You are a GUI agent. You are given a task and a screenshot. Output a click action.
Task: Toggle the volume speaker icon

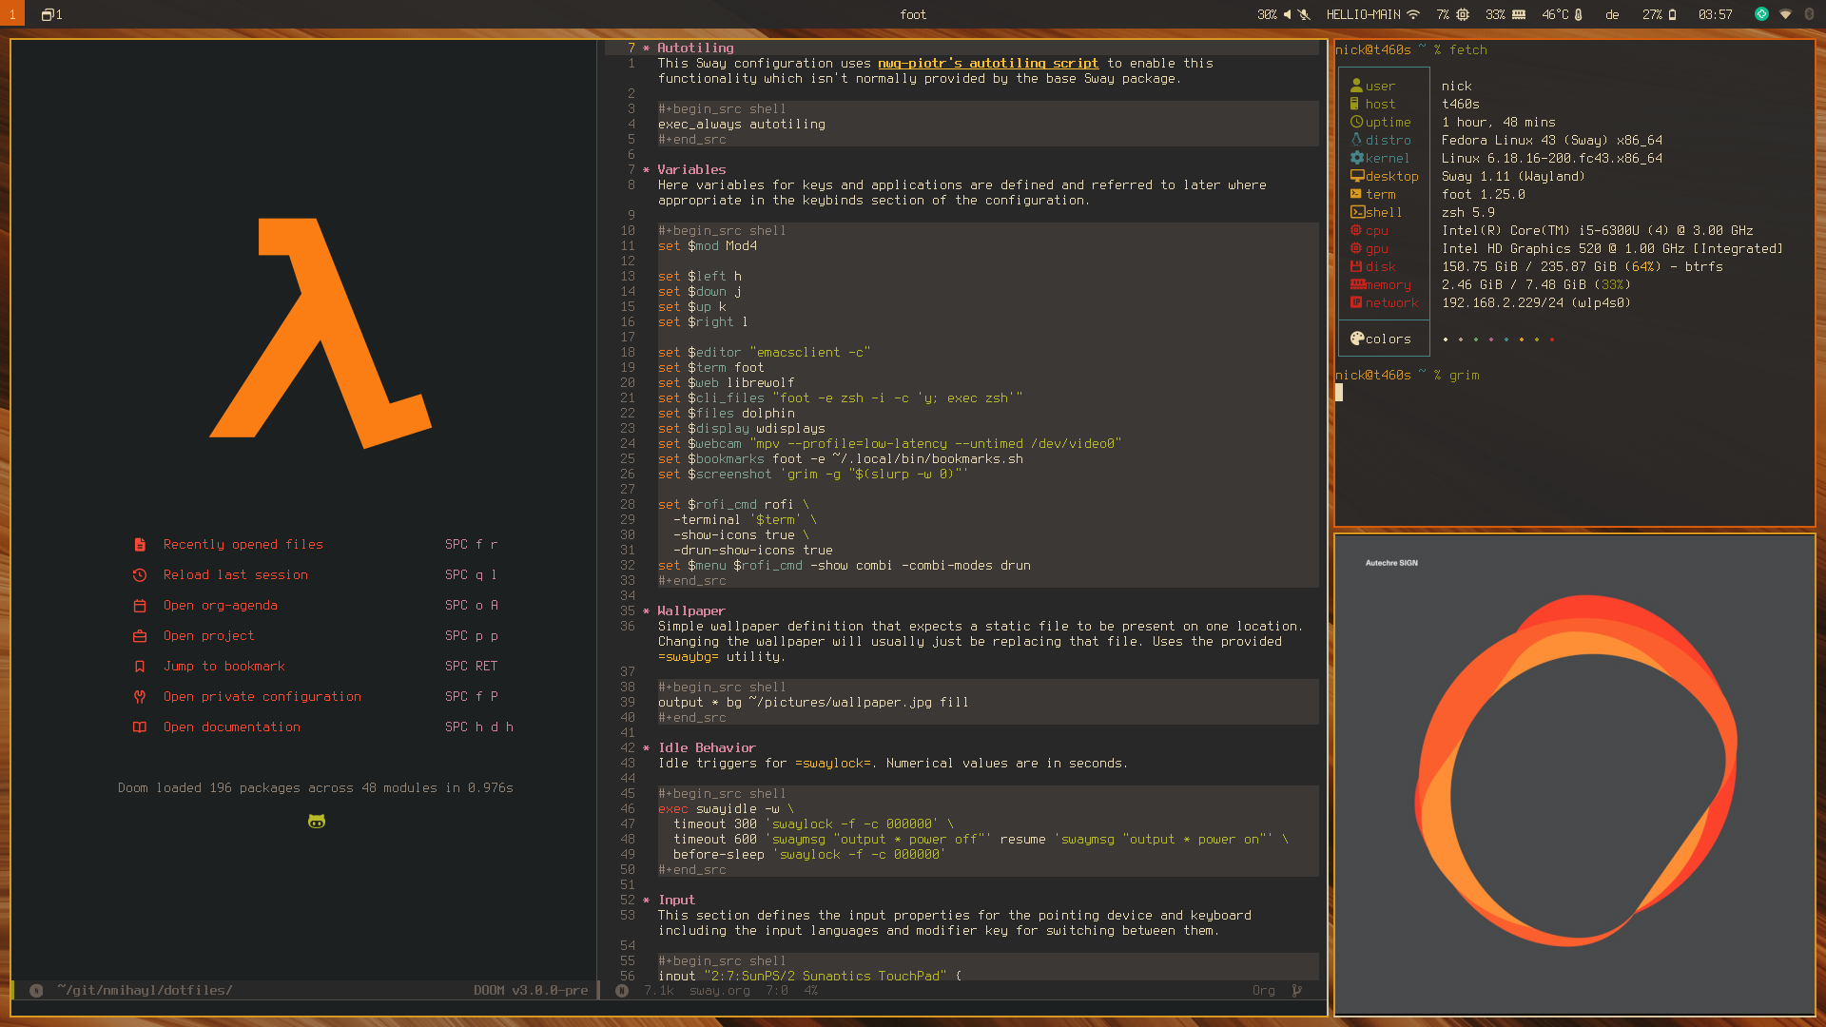(x=1287, y=14)
